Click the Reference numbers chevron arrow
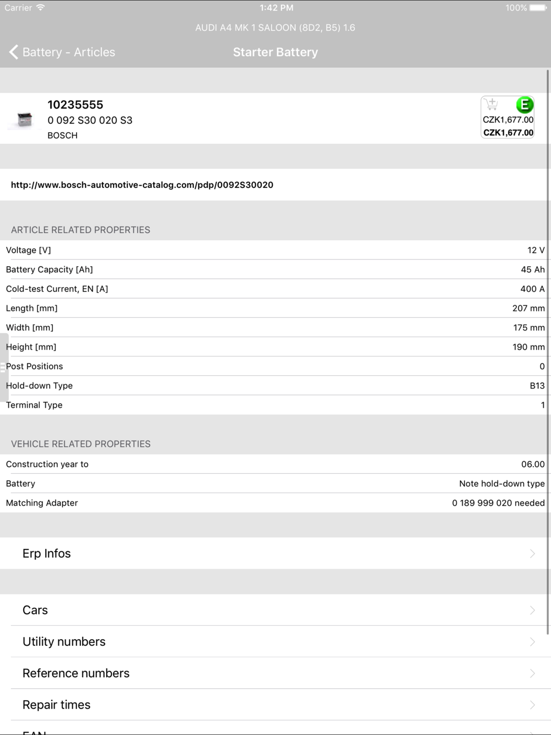Image resolution: width=551 pixels, height=735 pixels. [x=532, y=673]
